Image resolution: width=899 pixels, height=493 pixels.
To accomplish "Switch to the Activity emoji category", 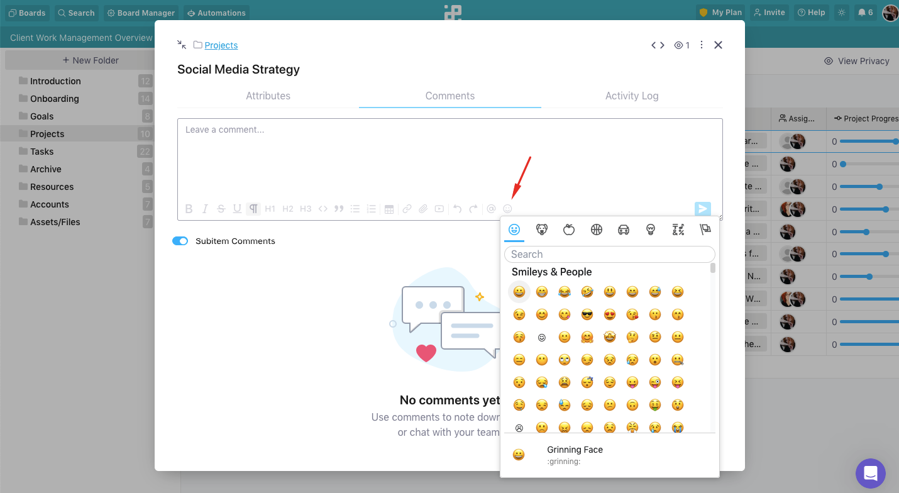I will point(597,230).
